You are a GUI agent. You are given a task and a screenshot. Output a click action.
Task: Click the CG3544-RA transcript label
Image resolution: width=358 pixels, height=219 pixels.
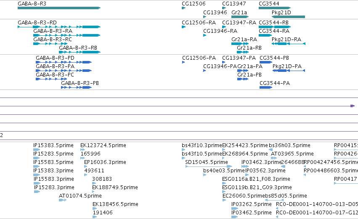[274, 31]
